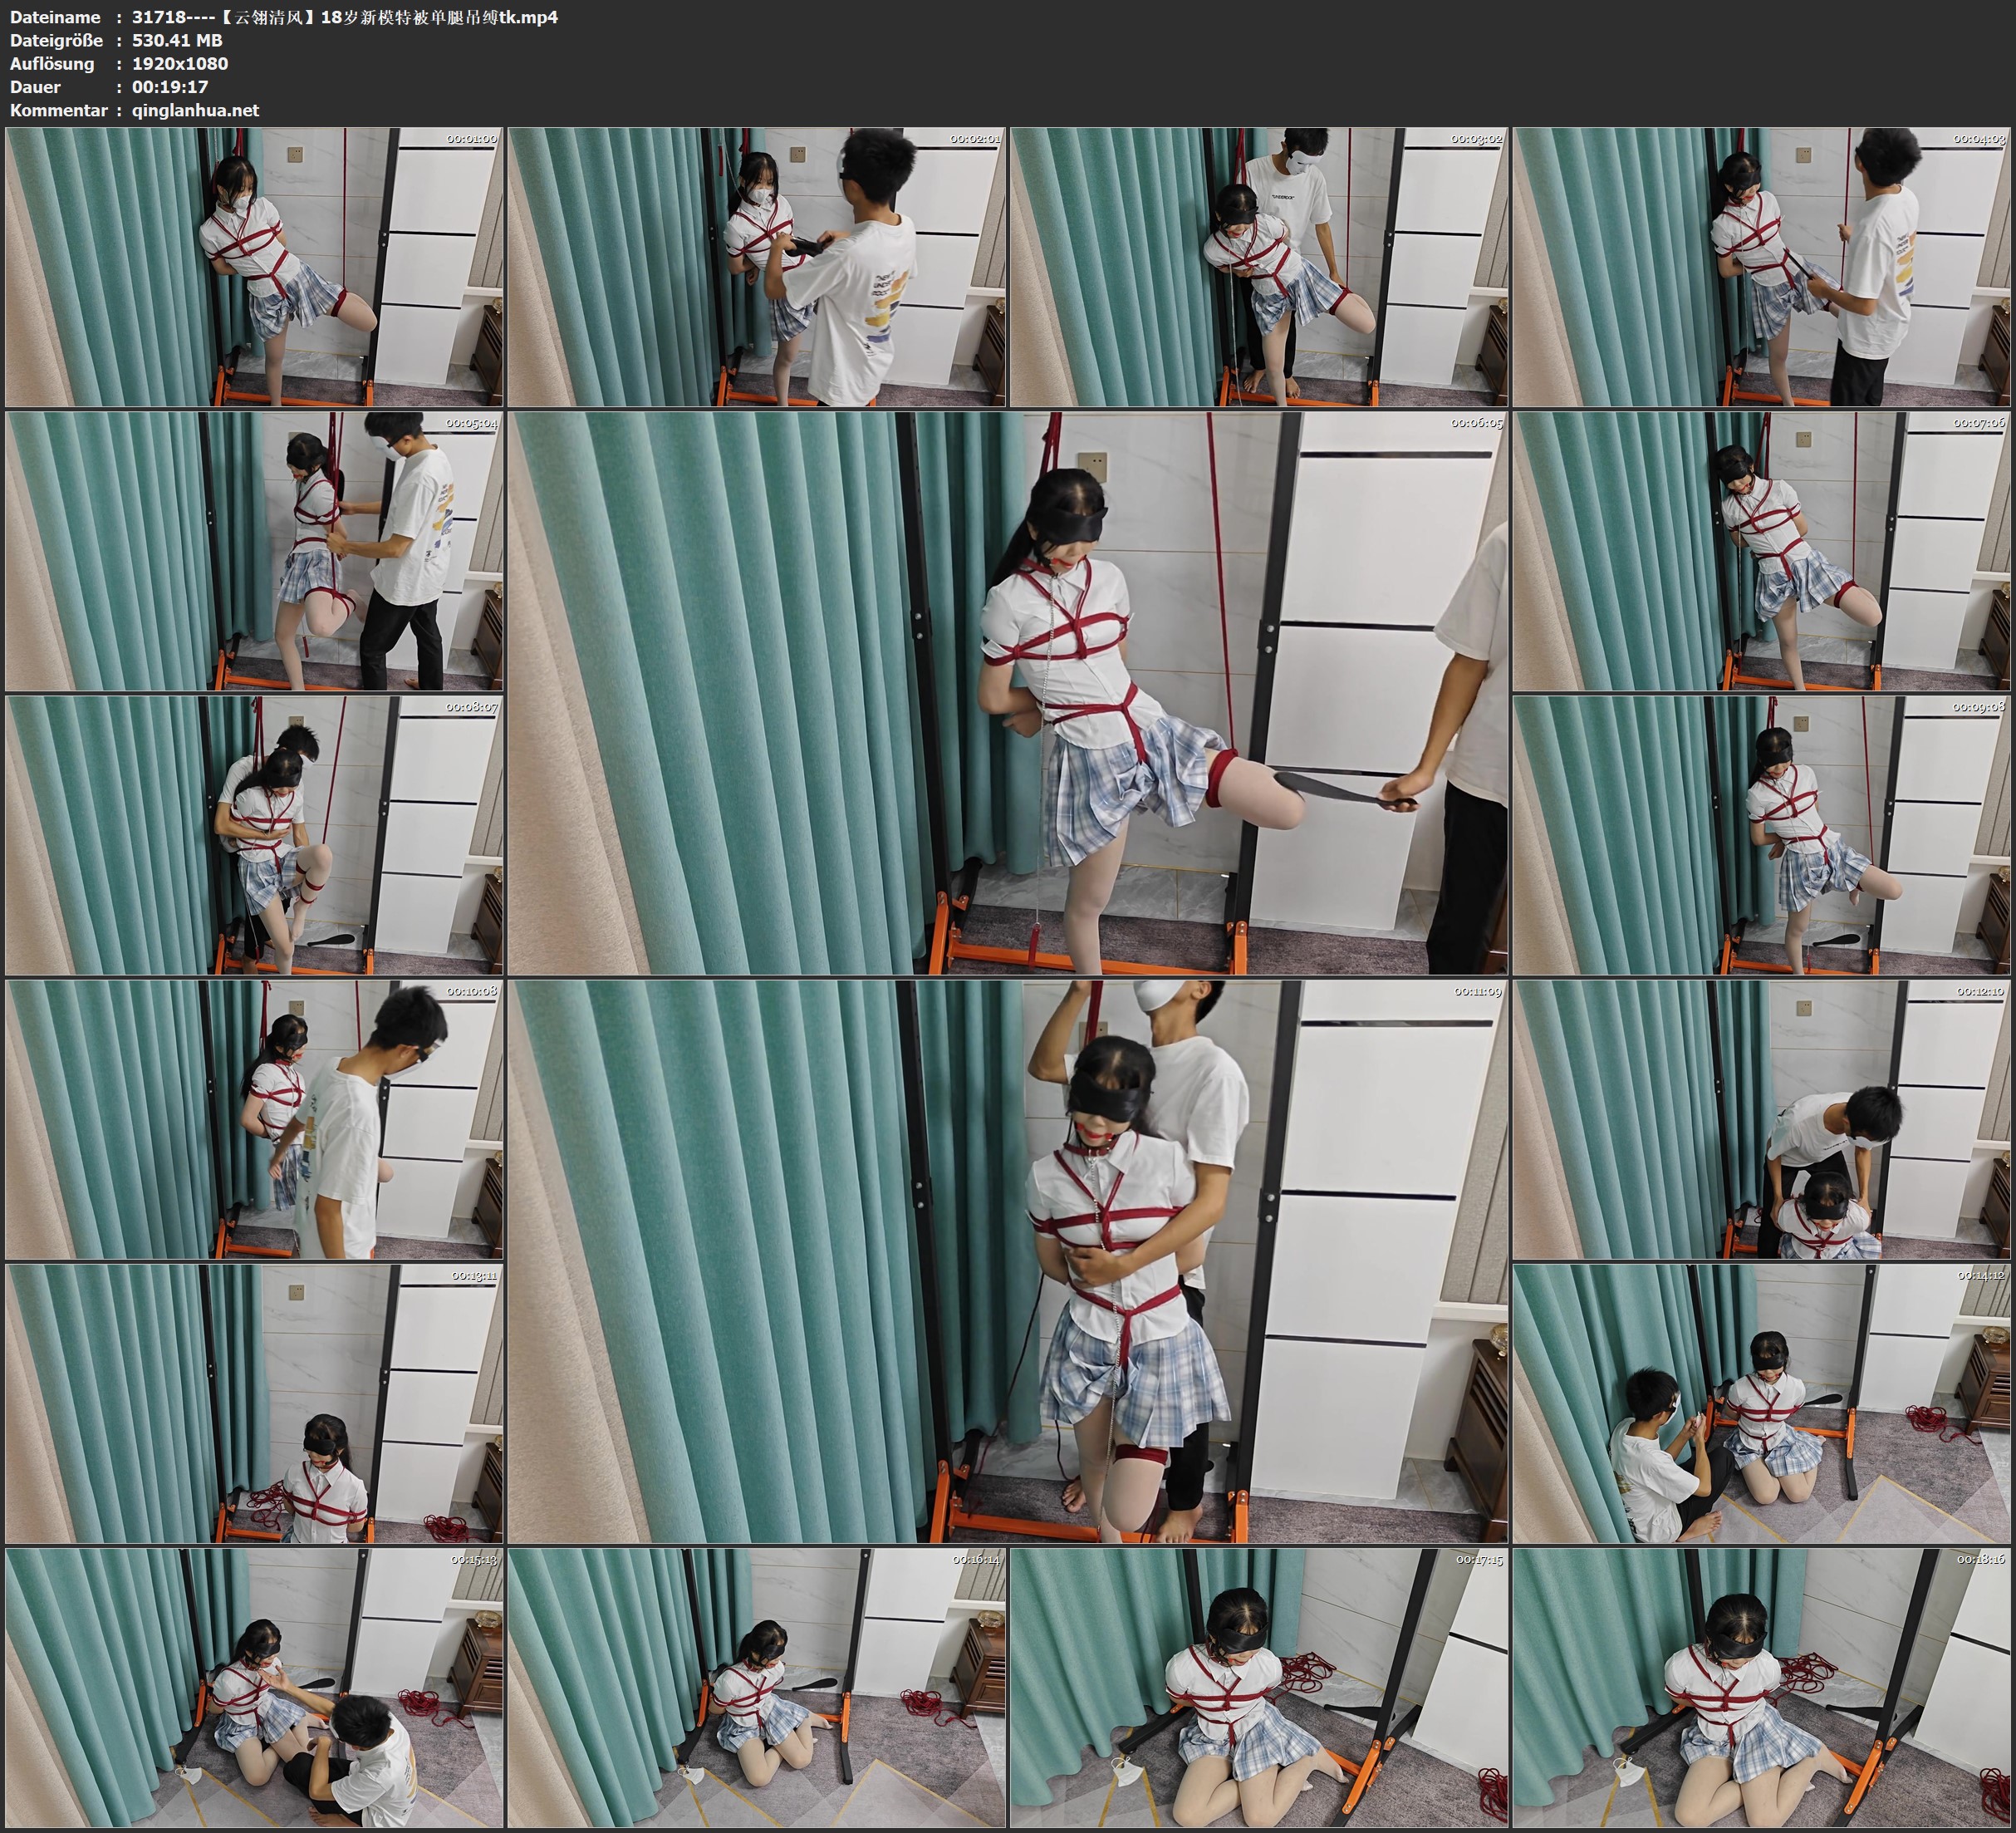Select the frame labeled 00:17:15
Viewport: 2016px width, 1833px height.
click(x=1259, y=1687)
